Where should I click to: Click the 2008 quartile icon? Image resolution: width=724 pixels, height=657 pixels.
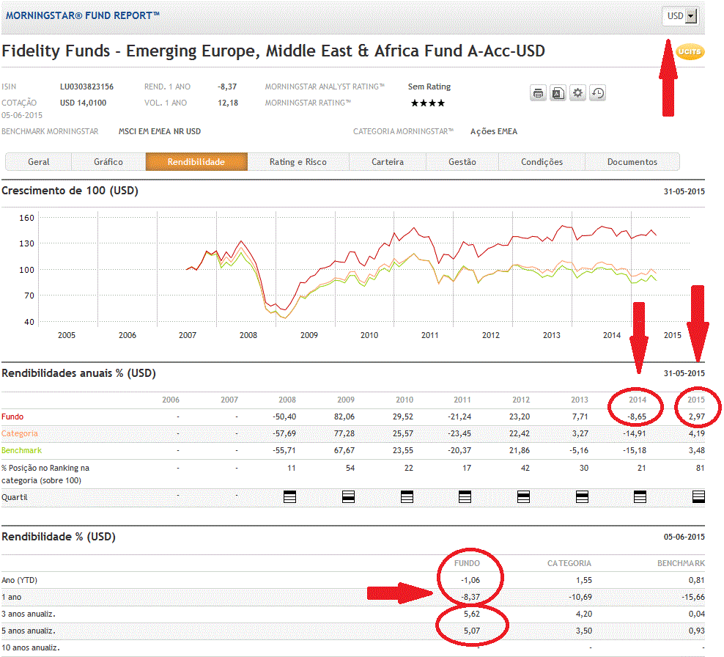(290, 497)
